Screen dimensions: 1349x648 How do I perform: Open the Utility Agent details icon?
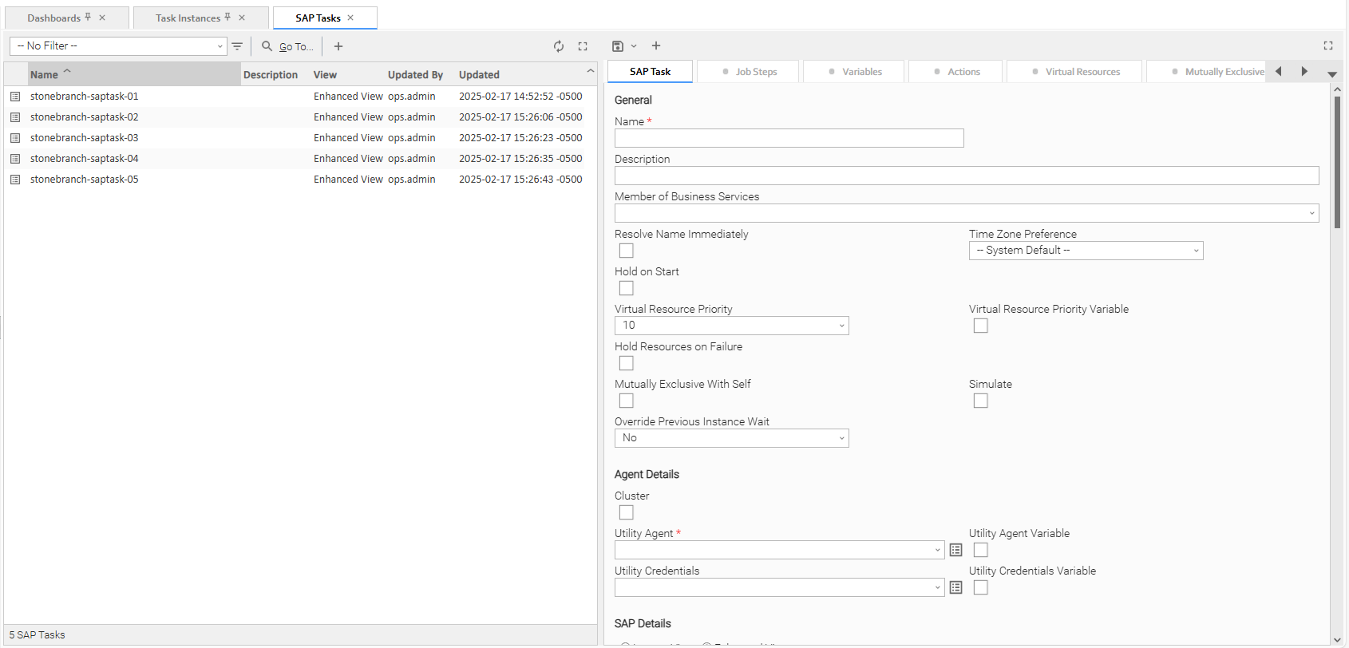(955, 550)
